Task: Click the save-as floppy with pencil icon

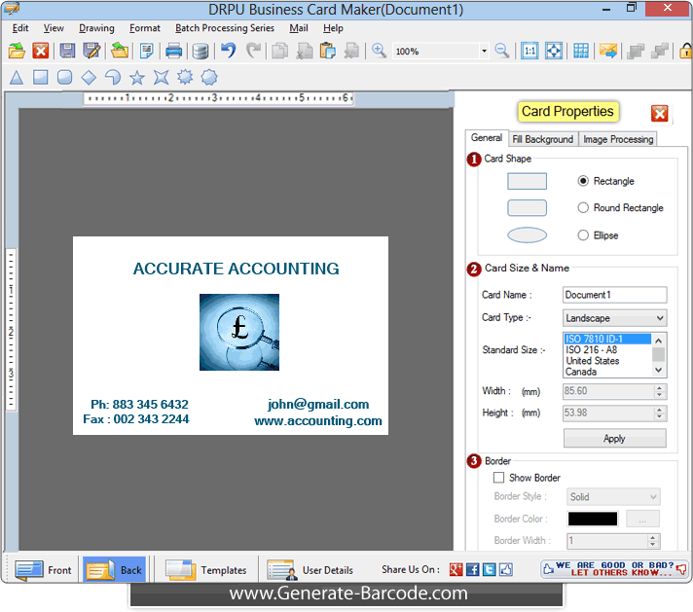Action: pyautogui.click(x=91, y=51)
